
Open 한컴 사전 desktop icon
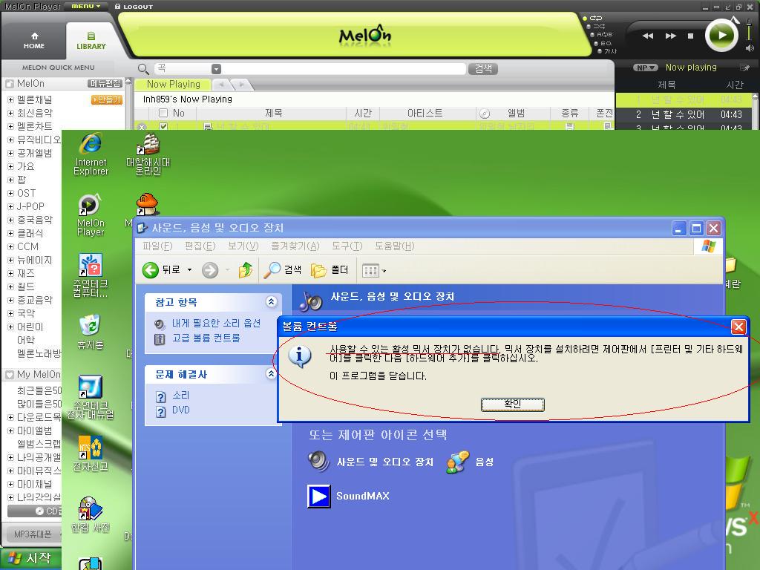pyautogui.click(x=91, y=515)
